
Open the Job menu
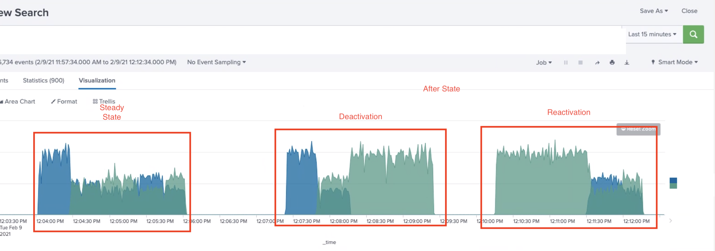pos(544,62)
